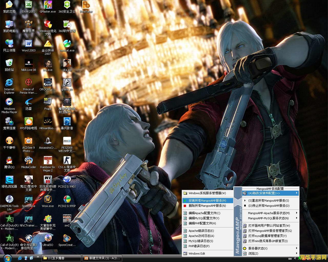This screenshot has width=328, height=262.
Task: Open 魔兽世界 desktop icon
Action: pos(28,26)
